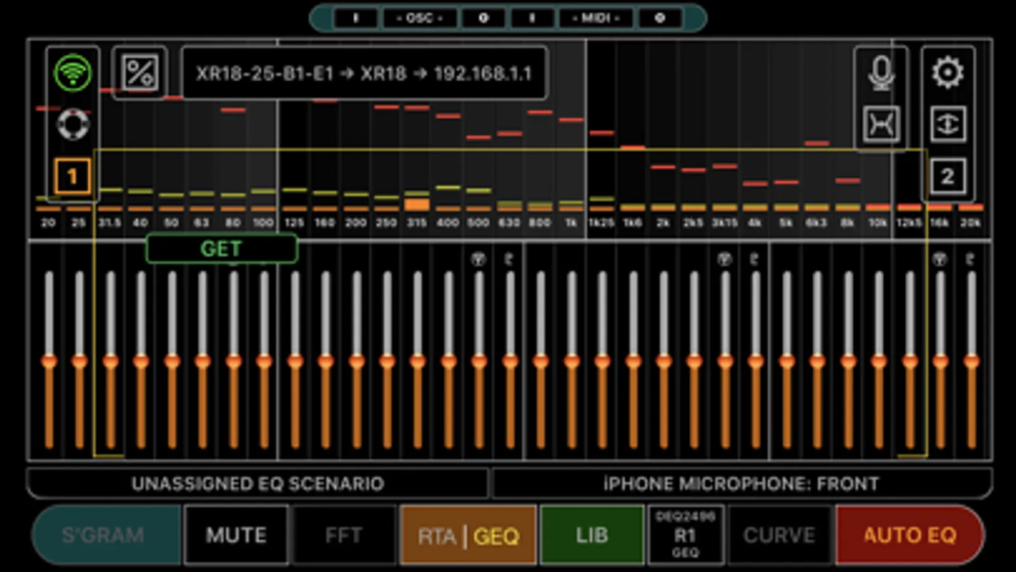Click the 8k frequency band label
The image size is (1016, 572).
click(x=848, y=222)
